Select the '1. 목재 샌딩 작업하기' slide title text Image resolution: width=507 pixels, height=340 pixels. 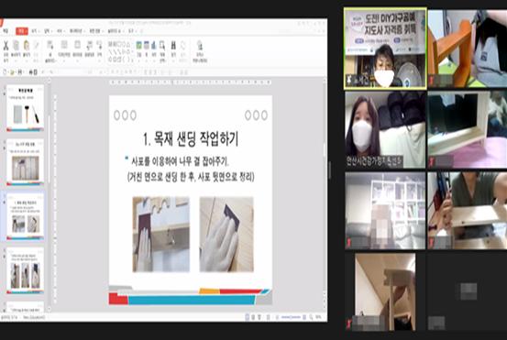[x=191, y=139]
